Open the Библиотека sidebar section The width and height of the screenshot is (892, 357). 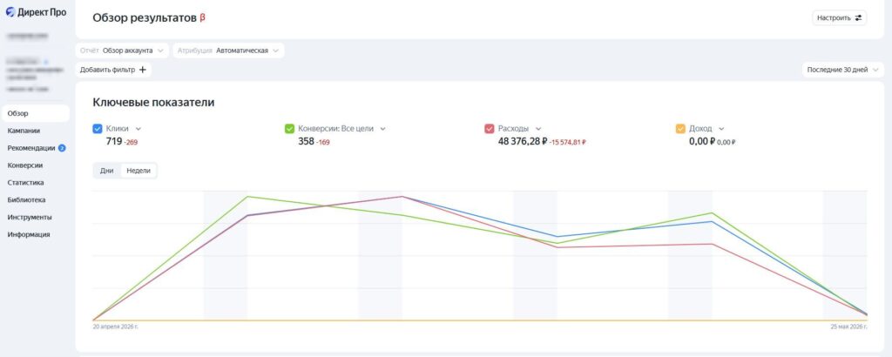click(27, 200)
